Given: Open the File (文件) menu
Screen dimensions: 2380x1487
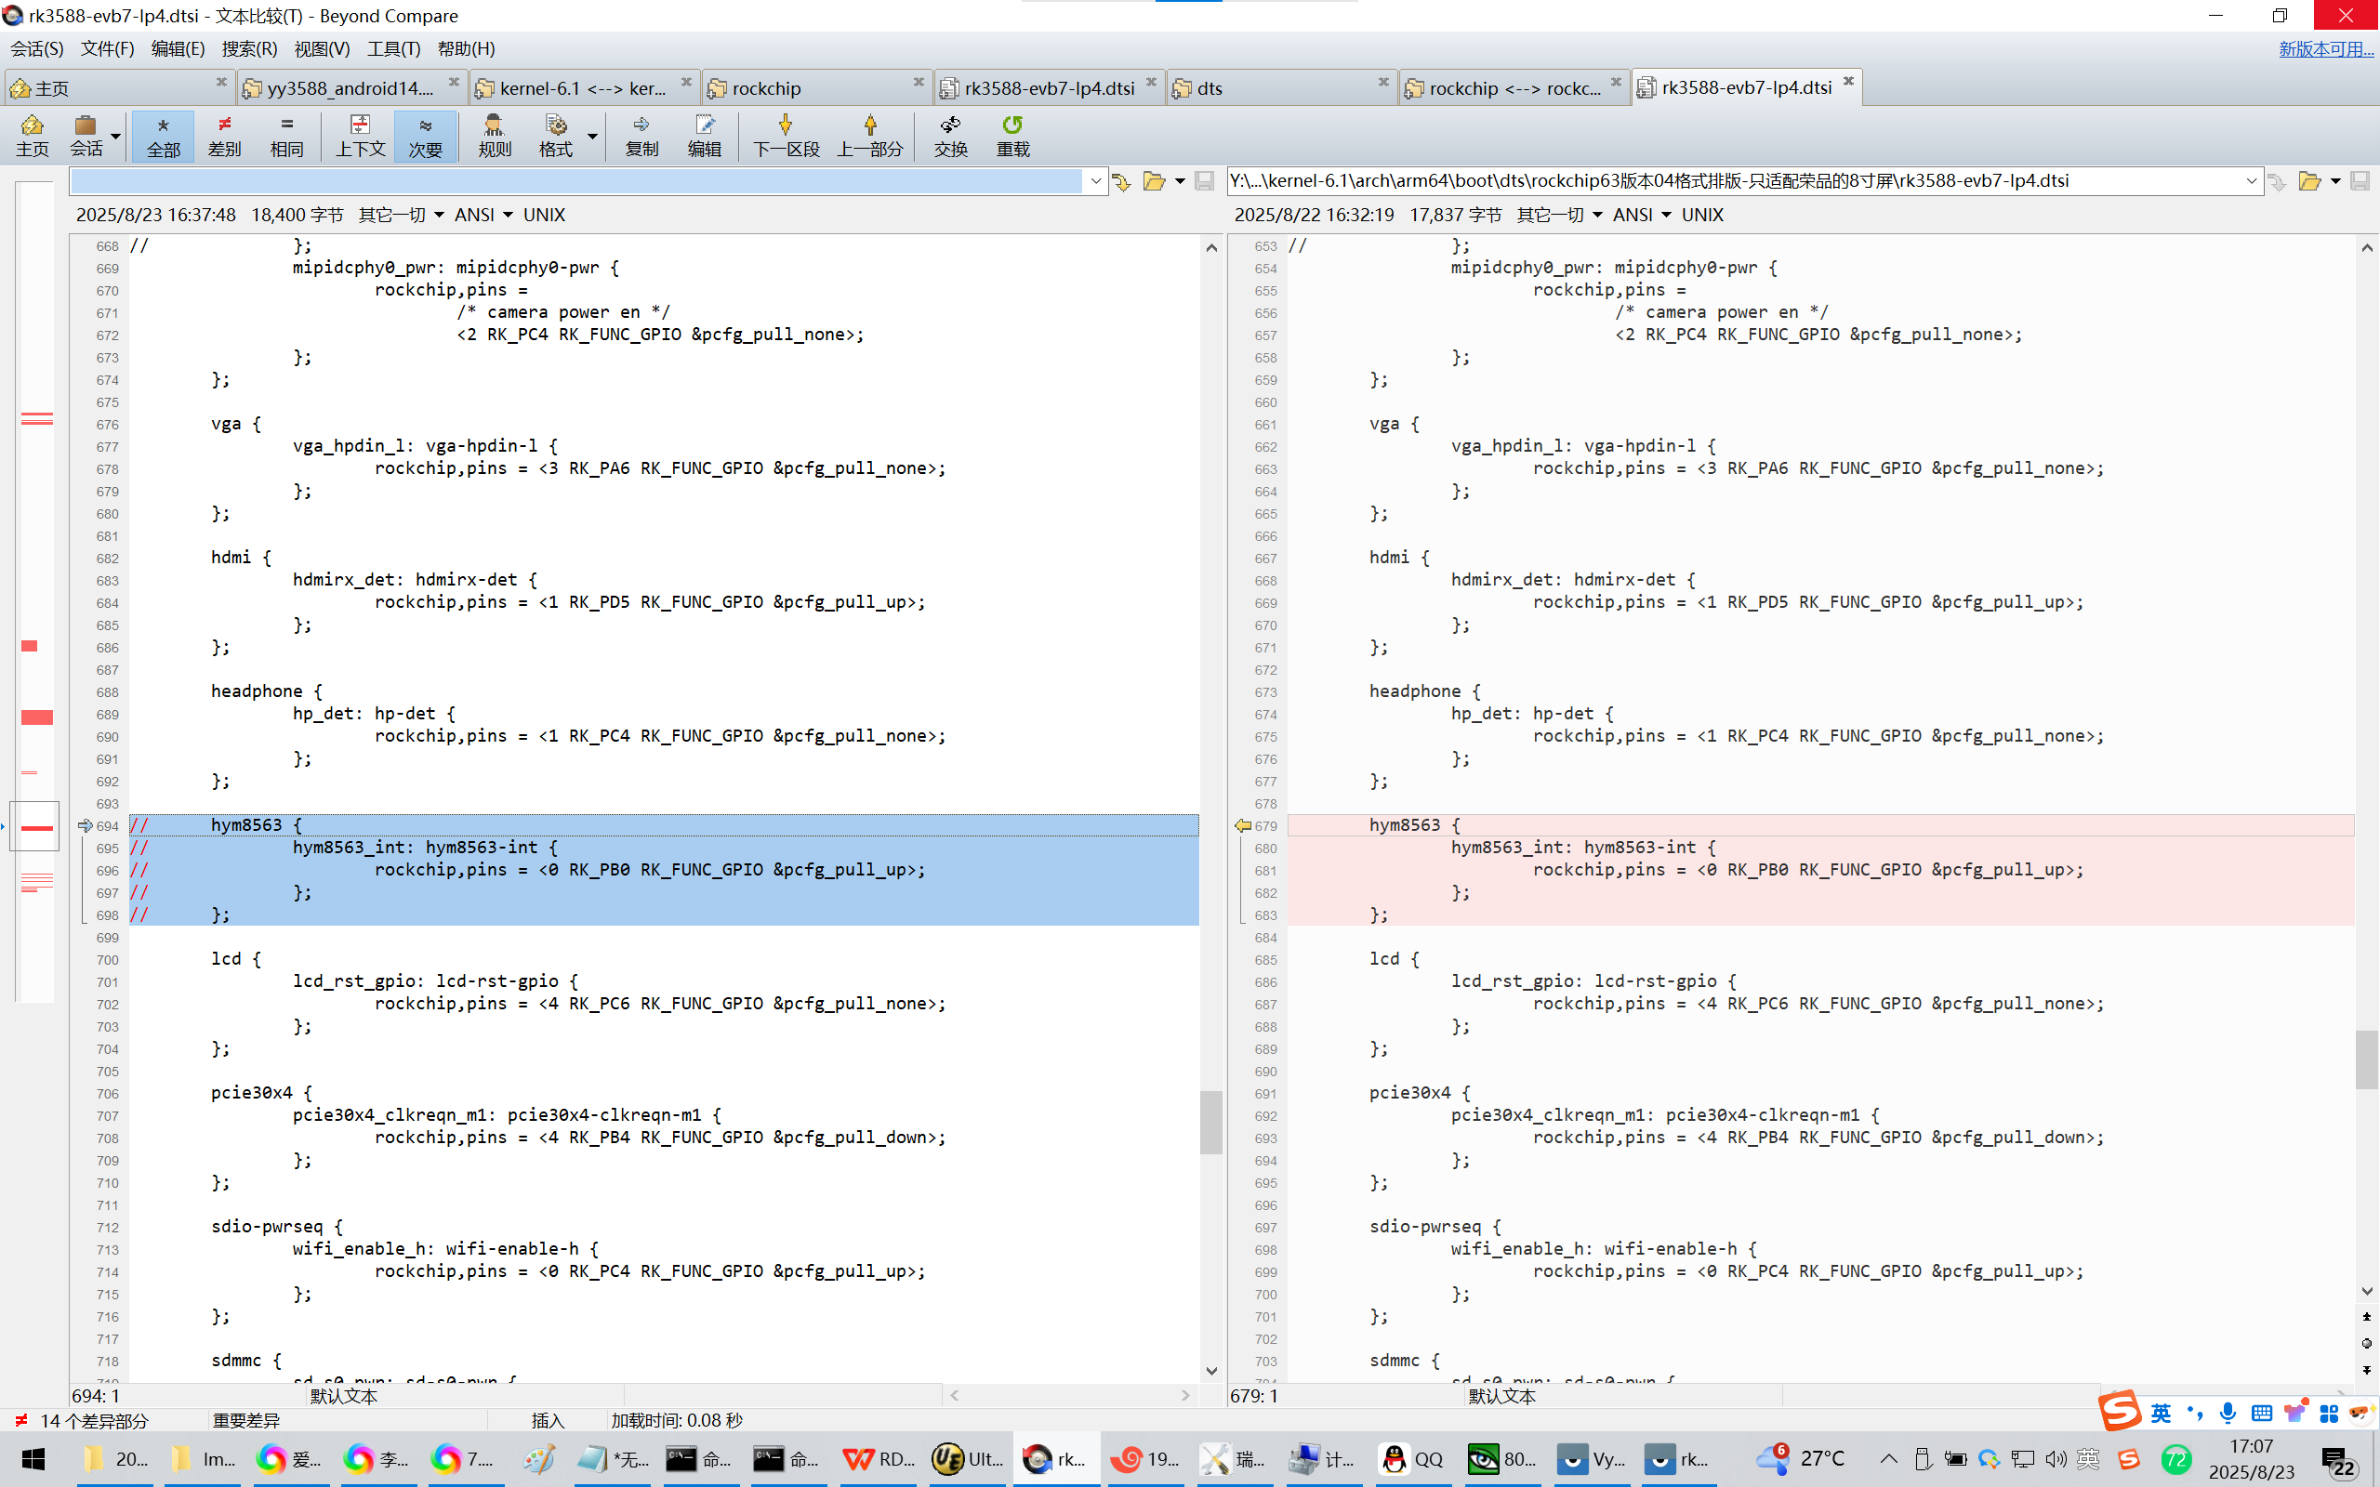Looking at the screenshot, I should point(107,48).
